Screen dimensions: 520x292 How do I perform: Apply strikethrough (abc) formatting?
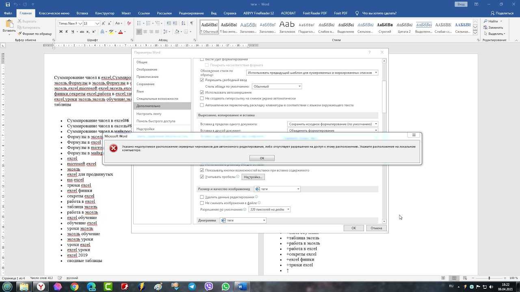click(x=81, y=32)
